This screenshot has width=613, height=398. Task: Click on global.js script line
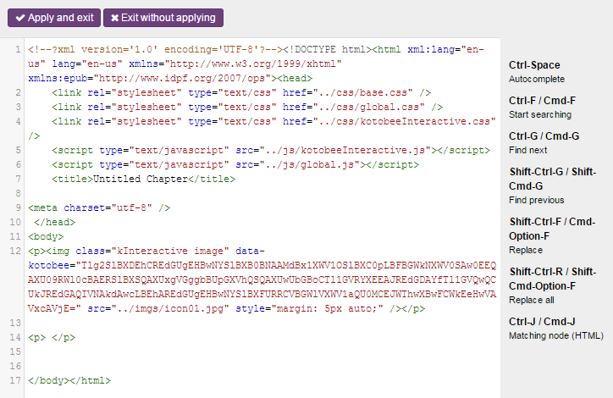[x=235, y=164]
